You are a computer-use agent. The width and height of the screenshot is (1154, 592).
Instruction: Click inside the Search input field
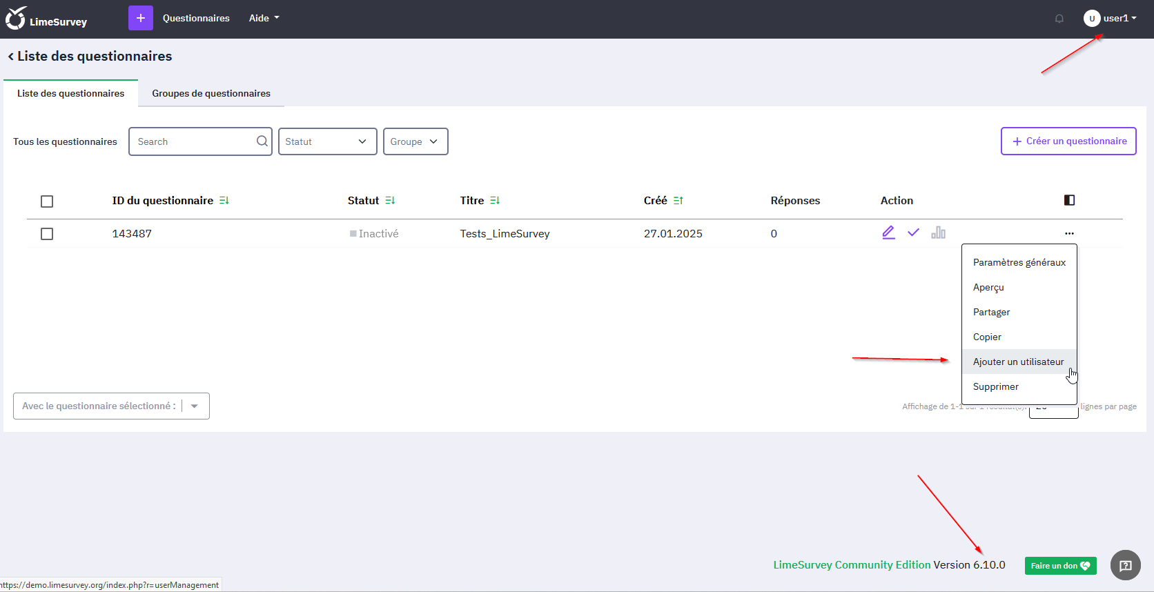tap(193, 141)
